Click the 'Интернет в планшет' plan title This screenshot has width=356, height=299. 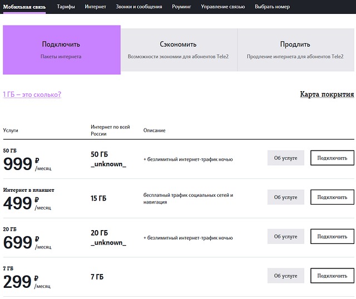[x=28, y=190]
